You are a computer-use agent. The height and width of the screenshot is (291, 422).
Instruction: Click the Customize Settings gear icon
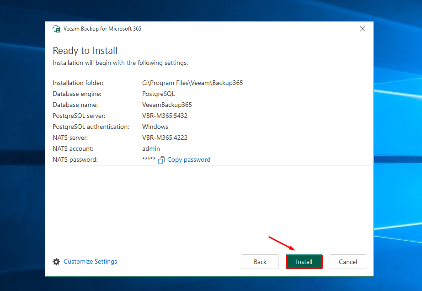56,262
